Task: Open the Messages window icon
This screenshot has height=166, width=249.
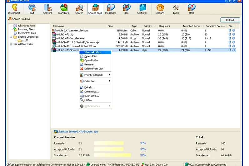Action: coord(111,9)
